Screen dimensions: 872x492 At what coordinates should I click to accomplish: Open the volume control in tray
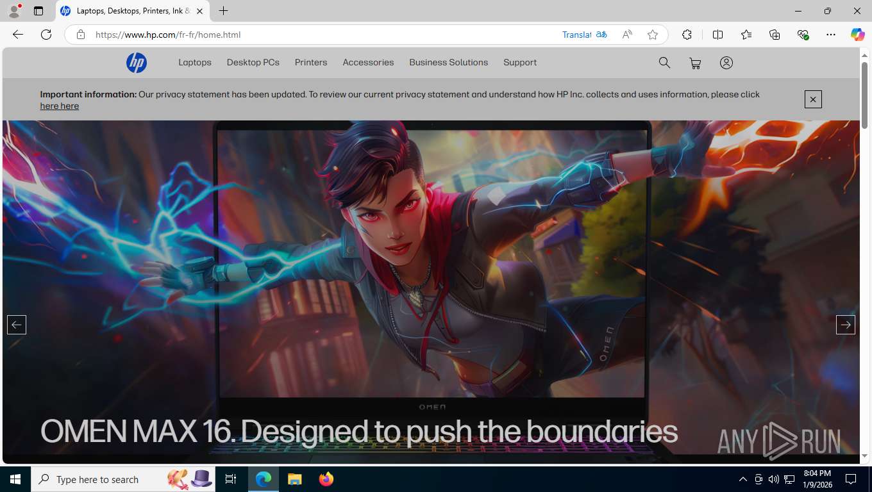[x=773, y=479]
